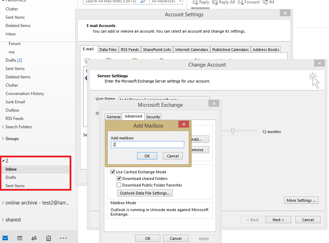
Task: Open the Drafts [2] folder
Action: pyautogui.click(x=14, y=60)
